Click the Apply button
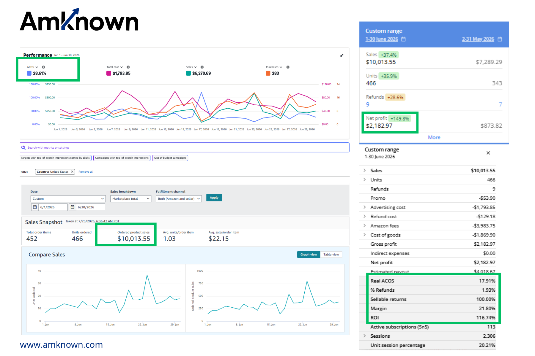This screenshot has height=356, width=535. point(214,198)
